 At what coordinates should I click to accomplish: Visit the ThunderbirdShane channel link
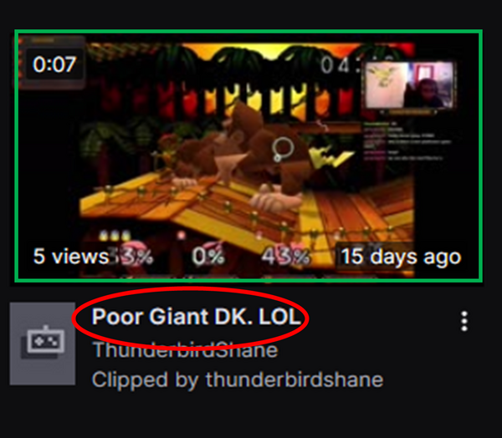[x=185, y=350]
